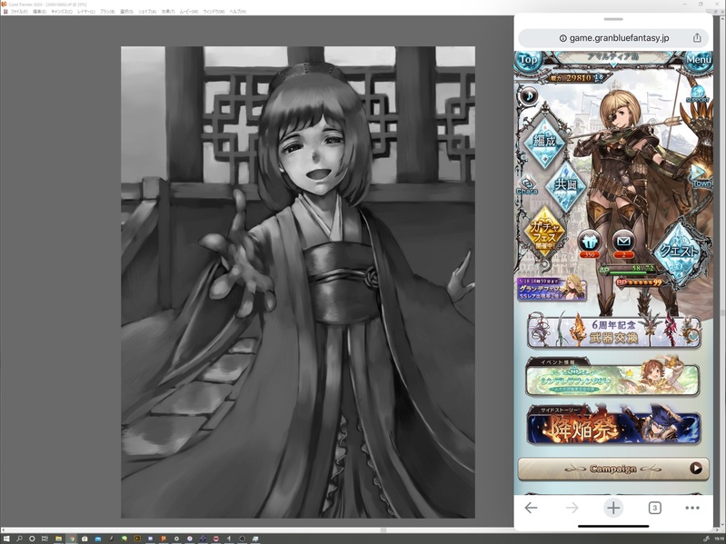Open the クエスト quest diamond button
The width and height of the screenshot is (726, 544).
click(680, 252)
